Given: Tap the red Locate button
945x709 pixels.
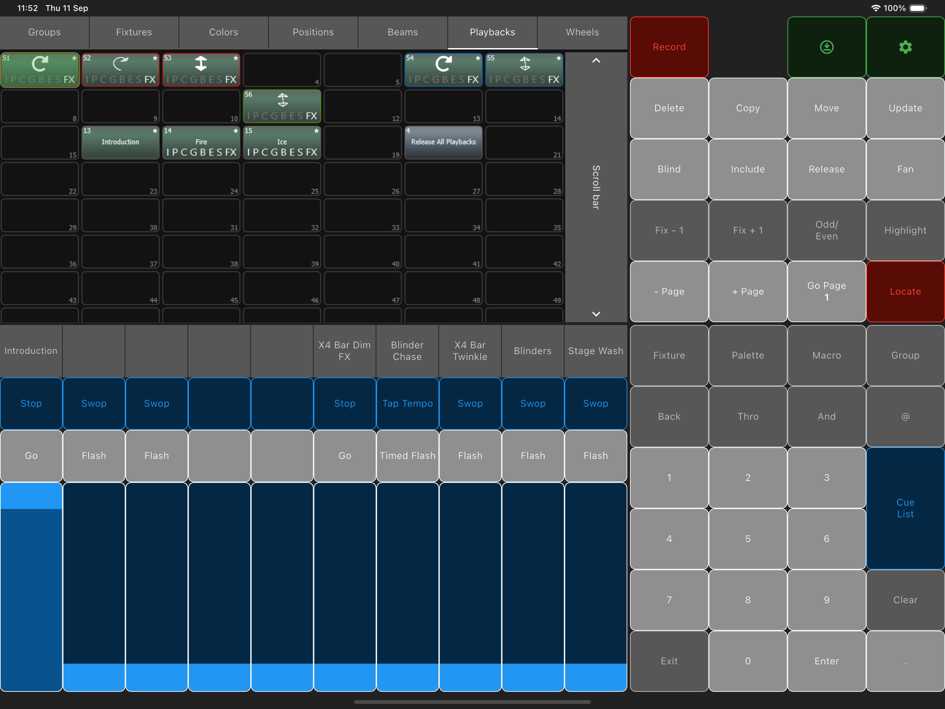Looking at the screenshot, I should [x=905, y=291].
